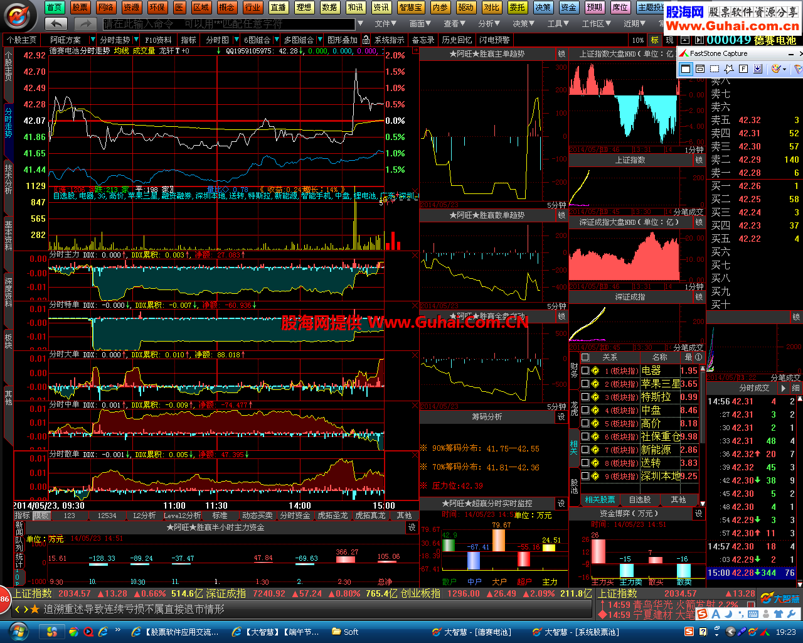The image size is (803, 643).
Task: Switch to the 虎拓圣龙 bottom tab
Action: coord(332,516)
